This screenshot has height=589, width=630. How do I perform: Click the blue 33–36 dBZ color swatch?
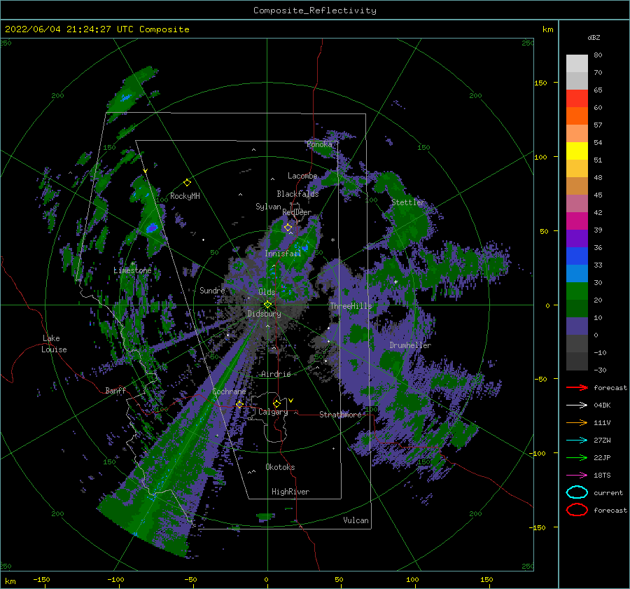(577, 256)
